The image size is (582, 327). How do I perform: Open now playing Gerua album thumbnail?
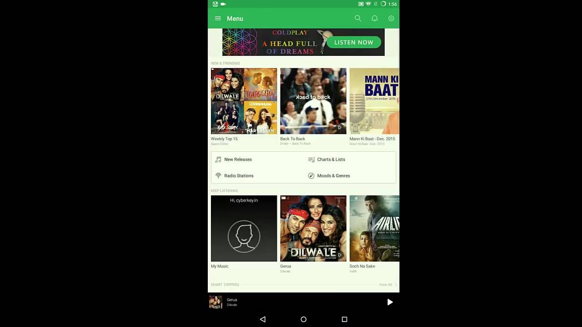(216, 302)
